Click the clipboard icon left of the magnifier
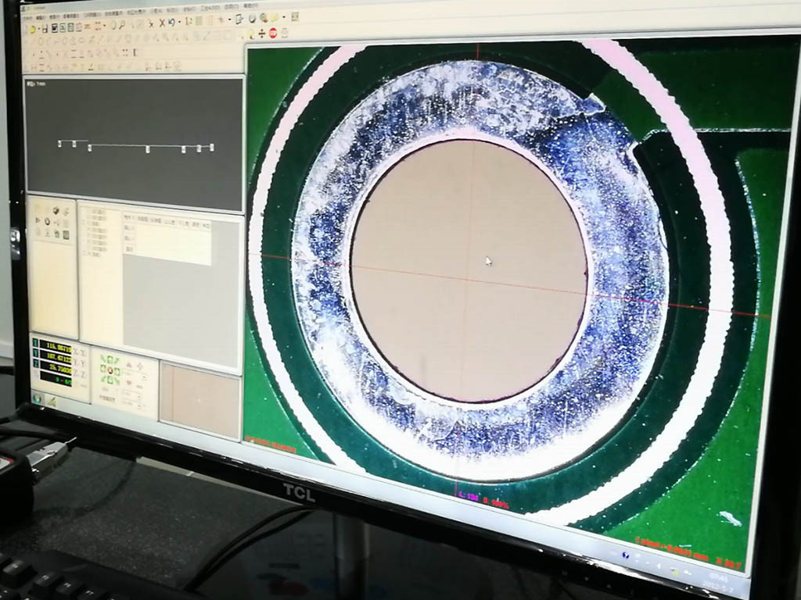Viewport: 801px width, 600px height. point(239,19)
